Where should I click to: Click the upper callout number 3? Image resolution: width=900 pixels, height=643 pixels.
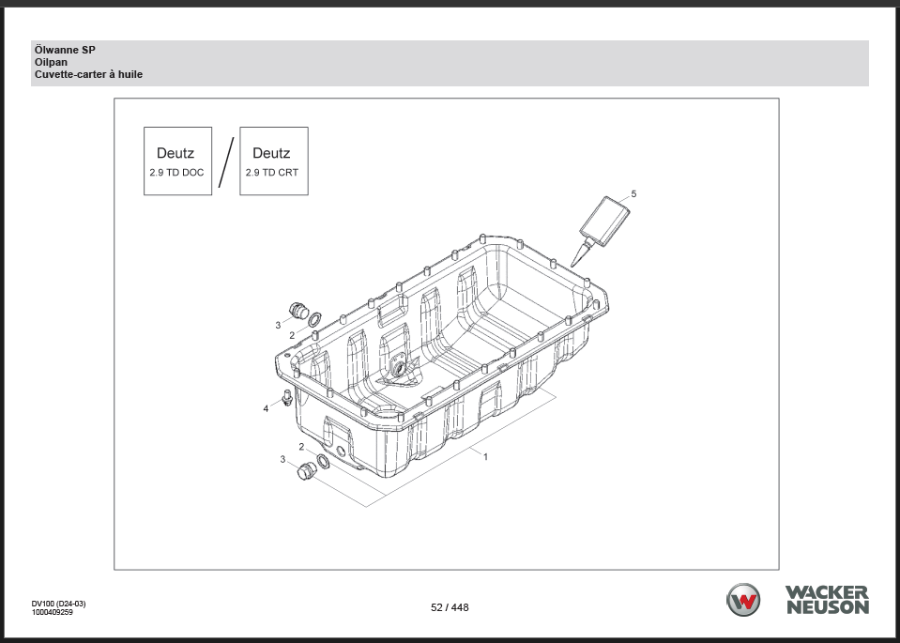(278, 325)
